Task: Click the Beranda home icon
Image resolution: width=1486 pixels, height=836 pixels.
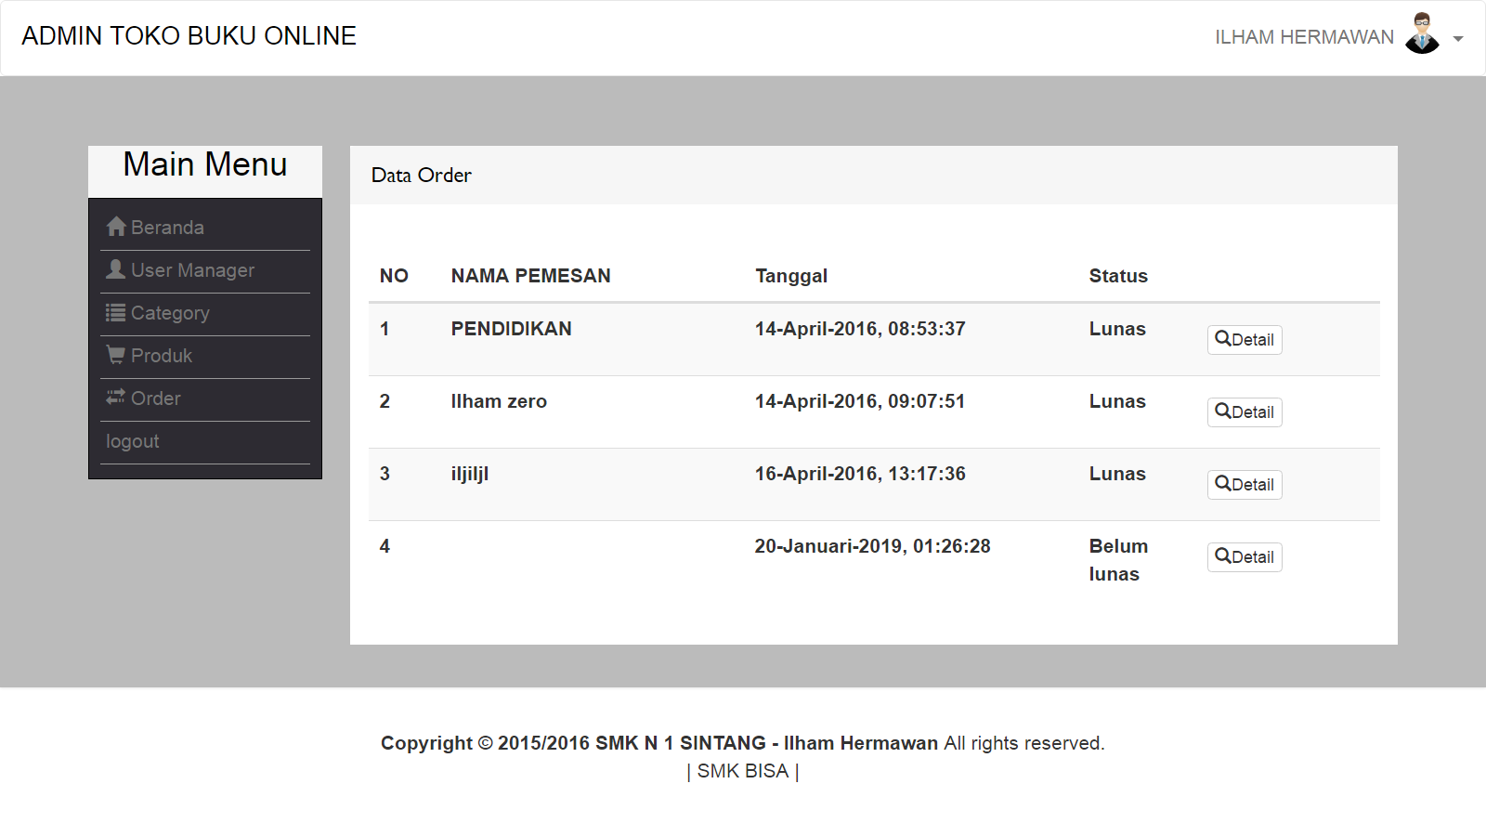Action: coord(116,227)
